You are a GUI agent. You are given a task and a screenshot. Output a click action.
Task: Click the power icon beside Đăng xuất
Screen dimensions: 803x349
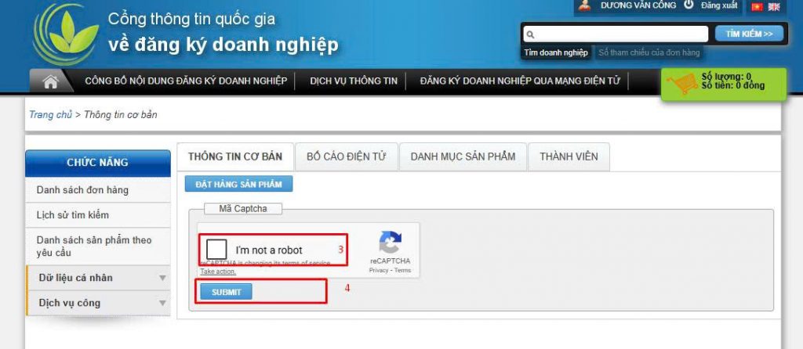click(689, 5)
